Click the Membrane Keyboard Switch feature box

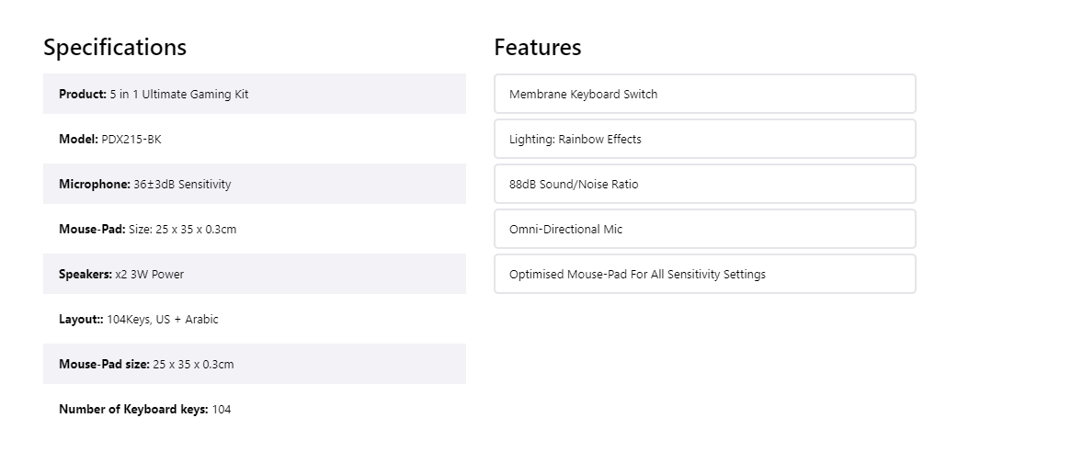(704, 94)
